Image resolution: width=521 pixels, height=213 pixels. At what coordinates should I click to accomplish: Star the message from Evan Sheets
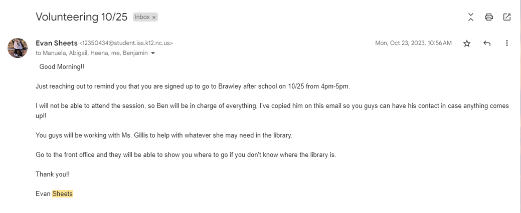467,43
